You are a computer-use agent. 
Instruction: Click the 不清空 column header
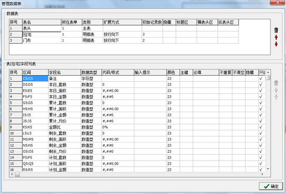click(x=239, y=73)
